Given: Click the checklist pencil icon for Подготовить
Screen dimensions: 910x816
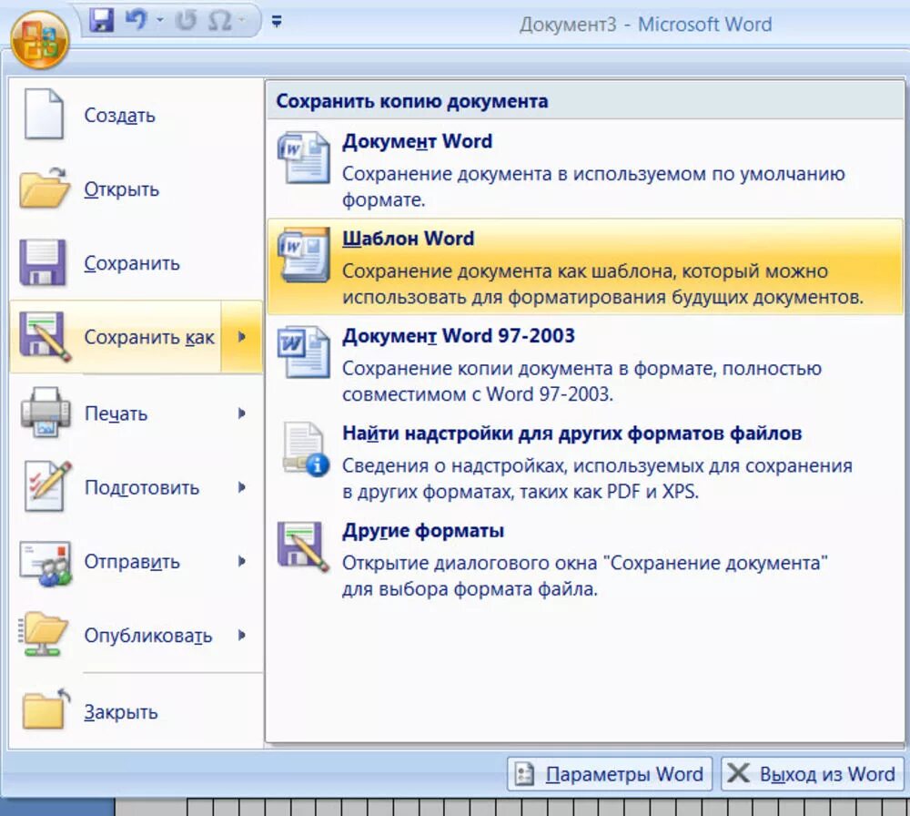Looking at the screenshot, I should (47, 485).
